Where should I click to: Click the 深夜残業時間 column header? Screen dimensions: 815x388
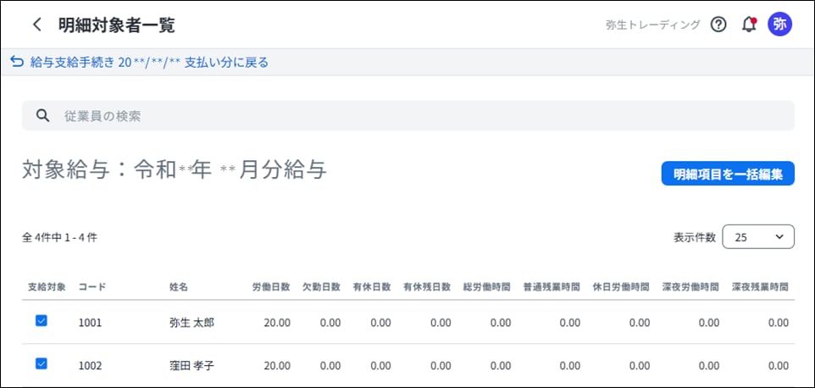(x=760, y=287)
